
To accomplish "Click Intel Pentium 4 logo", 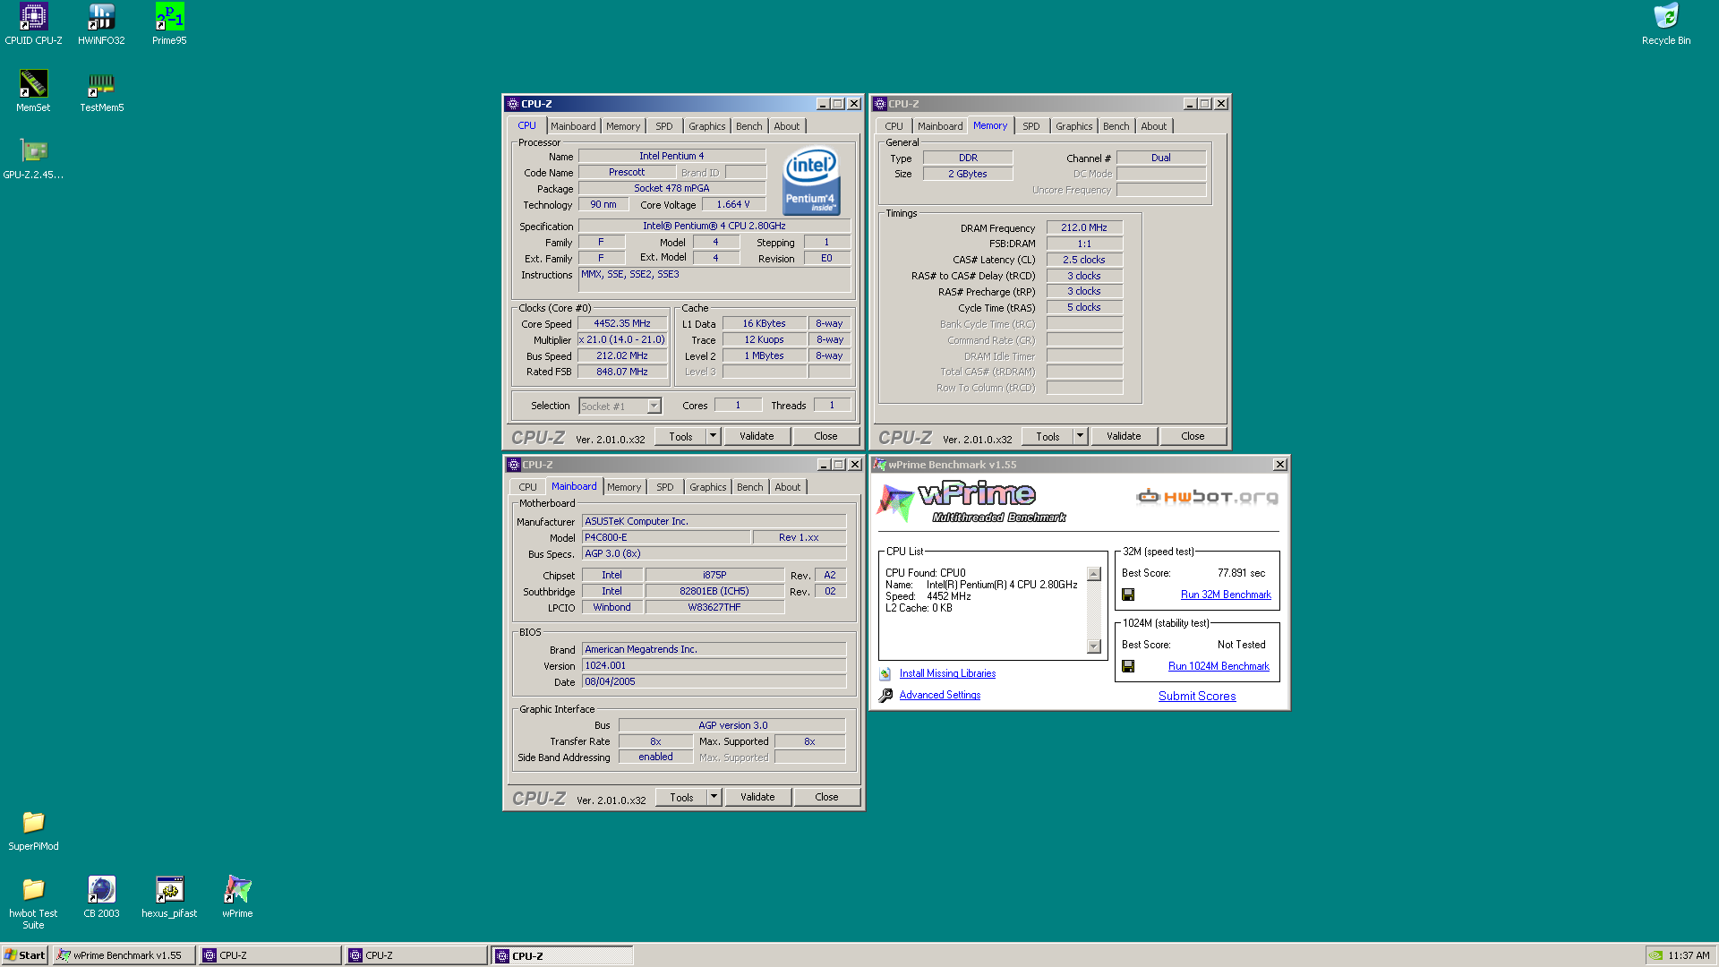I will point(811,181).
